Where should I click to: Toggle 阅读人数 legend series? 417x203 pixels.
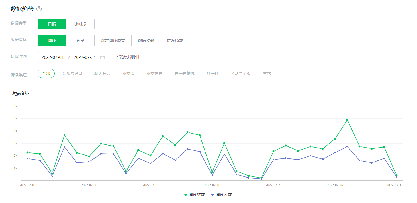click(x=222, y=194)
